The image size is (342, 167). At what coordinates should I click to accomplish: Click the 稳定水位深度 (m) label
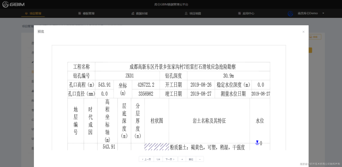[x=233, y=85]
